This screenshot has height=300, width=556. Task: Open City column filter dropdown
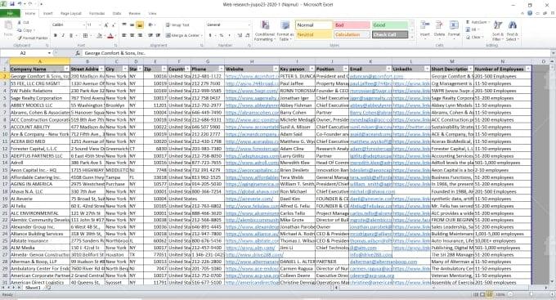[x=125, y=69]
